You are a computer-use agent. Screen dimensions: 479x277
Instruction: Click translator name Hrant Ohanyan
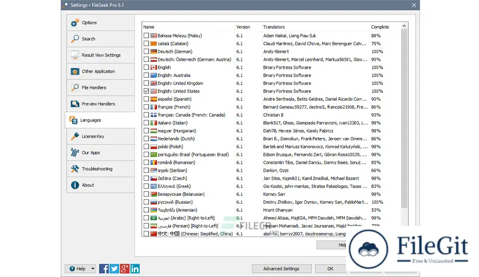278,210
